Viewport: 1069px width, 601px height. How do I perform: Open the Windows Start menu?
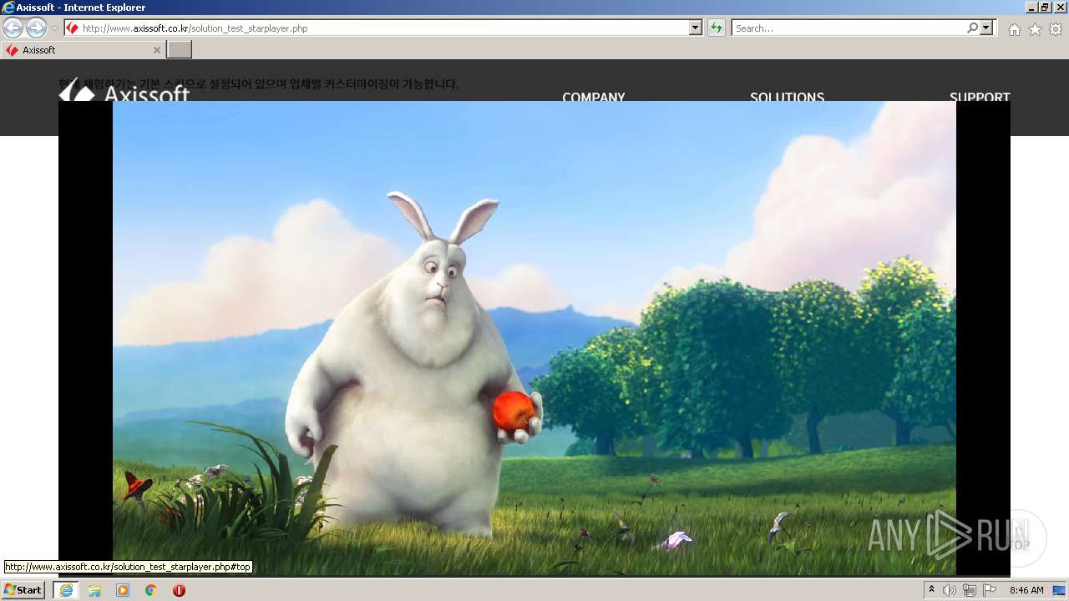[23, 590]
